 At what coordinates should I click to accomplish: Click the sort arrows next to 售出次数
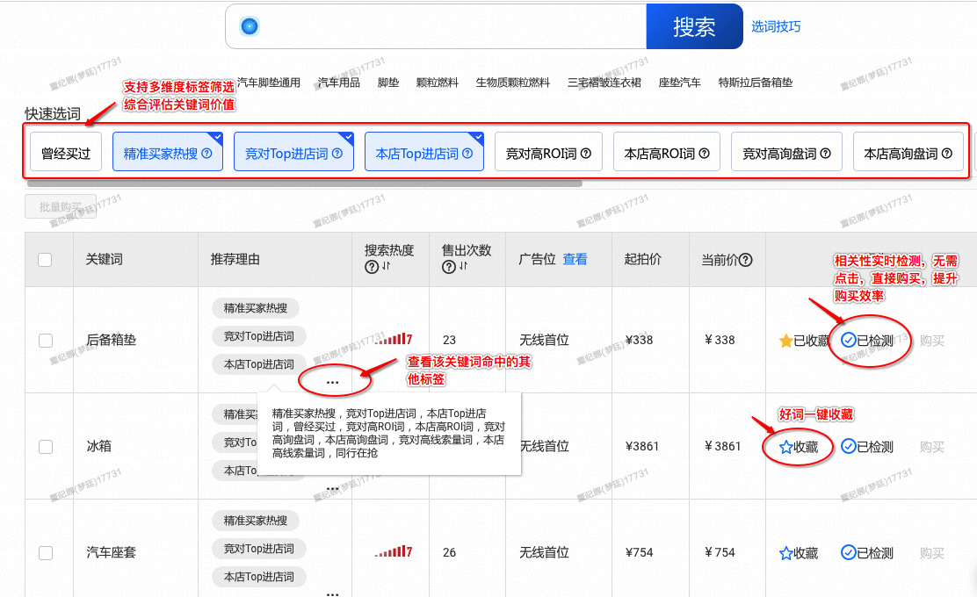tap(461, 267)
